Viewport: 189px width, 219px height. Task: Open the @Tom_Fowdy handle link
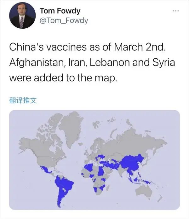pyautogui.click(x=64, y=21)
